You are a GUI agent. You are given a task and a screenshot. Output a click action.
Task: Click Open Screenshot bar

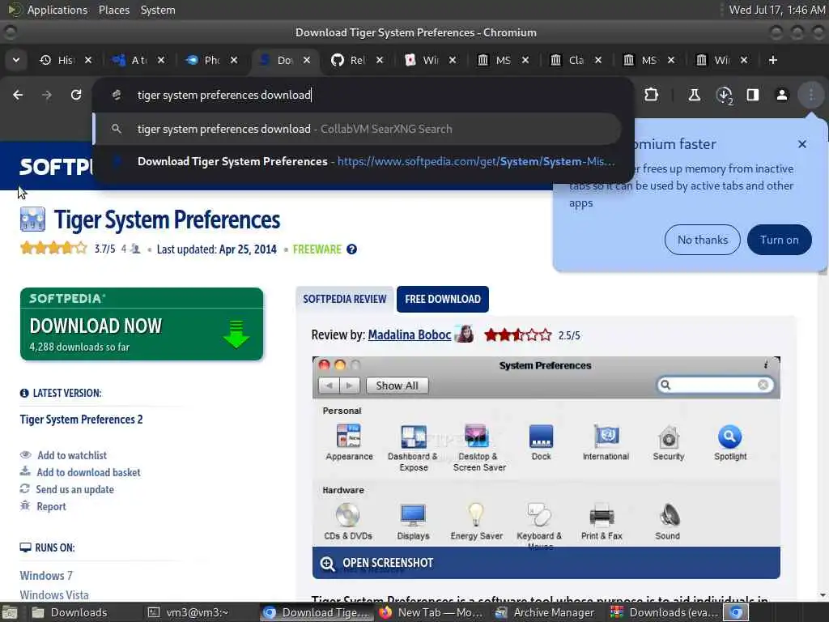(546, 563)
